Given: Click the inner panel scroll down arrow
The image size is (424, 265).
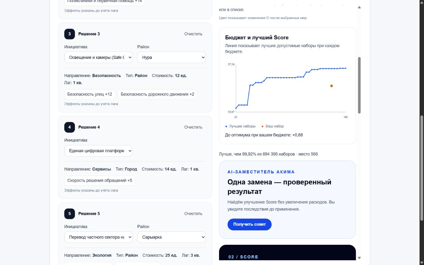Looking at the screenshot, I should click(359, 258).
